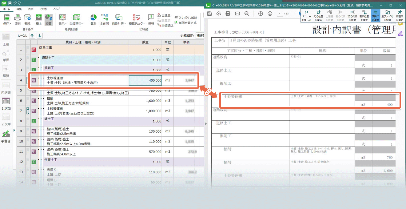Screen dimensions: 406x209
Task: Select 内訳書 in left sidebar
Action: point(6,88)
